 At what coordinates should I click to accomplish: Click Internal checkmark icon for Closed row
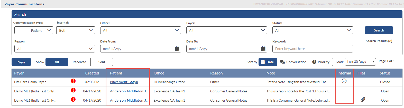click(344, 81)
